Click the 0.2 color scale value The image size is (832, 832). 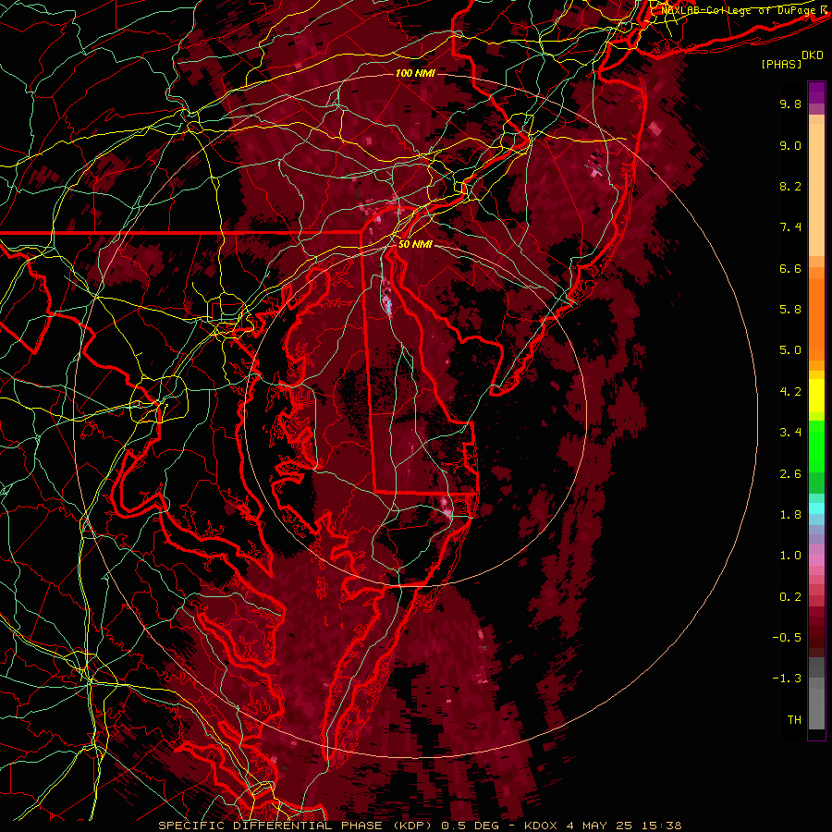(x=790, y=597)
